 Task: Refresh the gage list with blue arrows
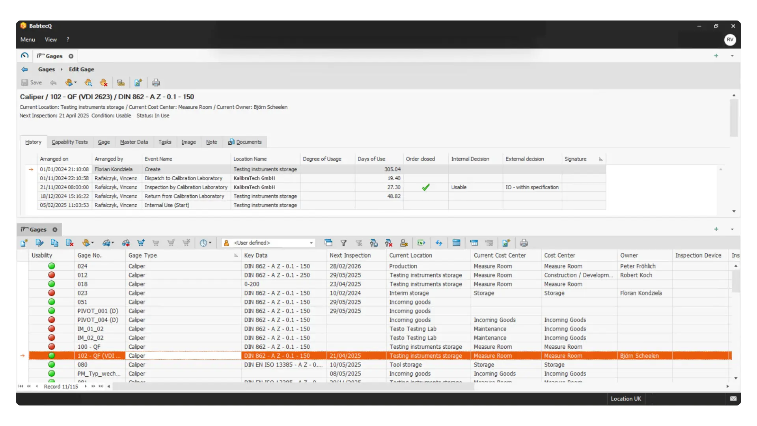click(439, 243)
